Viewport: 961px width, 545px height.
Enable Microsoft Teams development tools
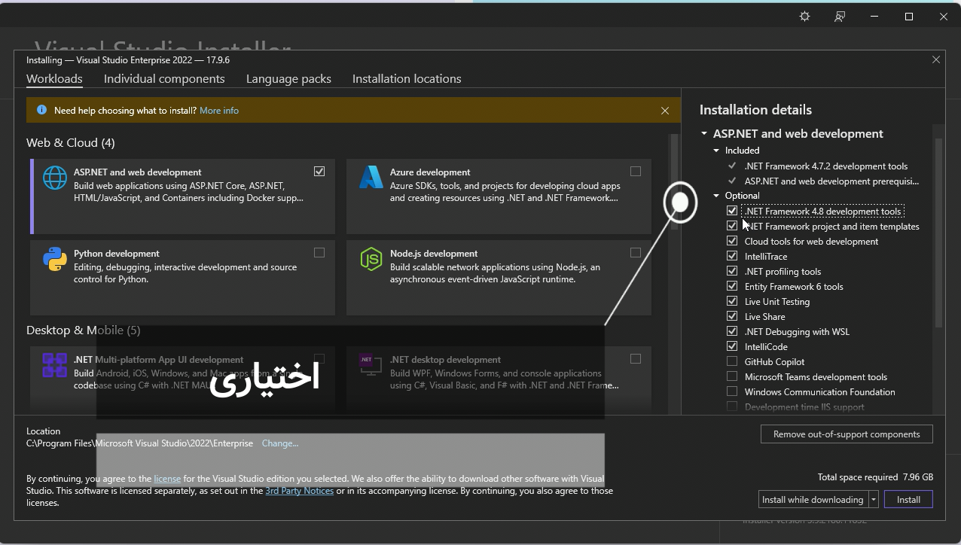(732, 376)
